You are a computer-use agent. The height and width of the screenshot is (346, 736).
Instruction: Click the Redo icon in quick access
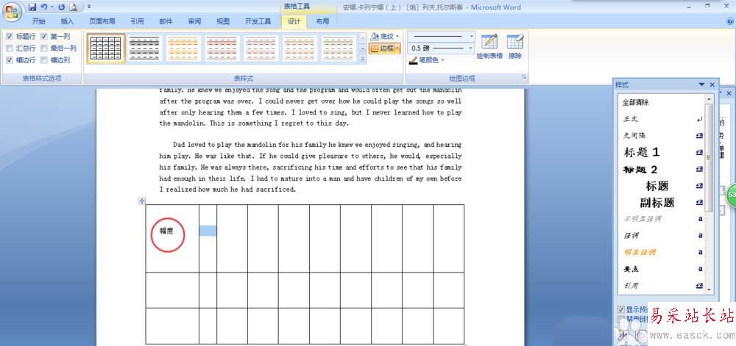click(62, 7)
